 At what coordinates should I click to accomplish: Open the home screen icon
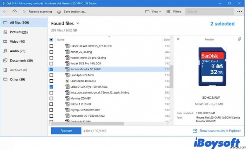click(x=14, y=12)
